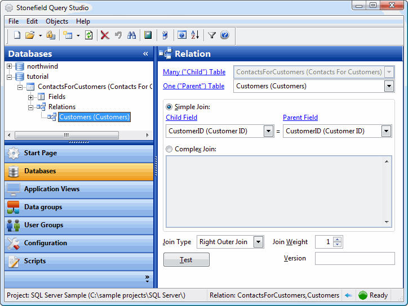Select the Complex Join radio button
408x306 pixels.
169,149
